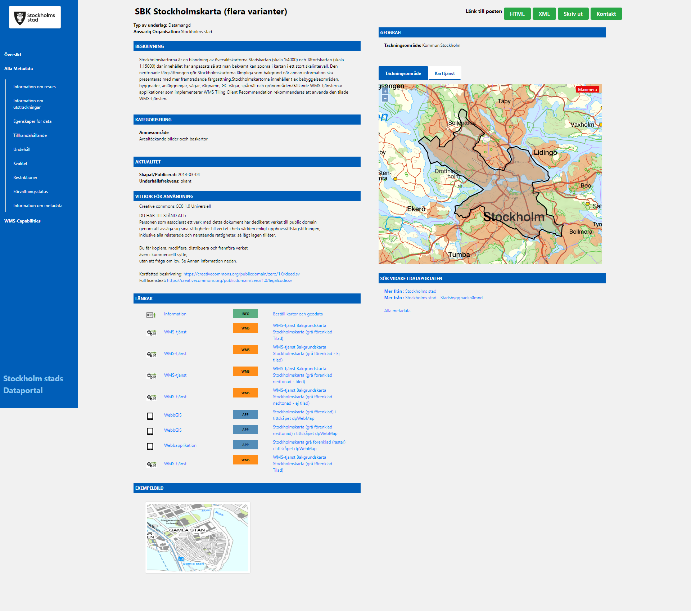This screenshot has width=691, height=611.
Task: Open Tillhandahållande sidebar item
Action: click(30, 135)
